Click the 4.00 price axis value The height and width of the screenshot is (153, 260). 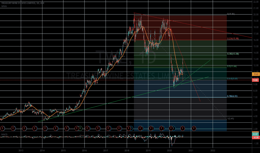tap(256, 116)
